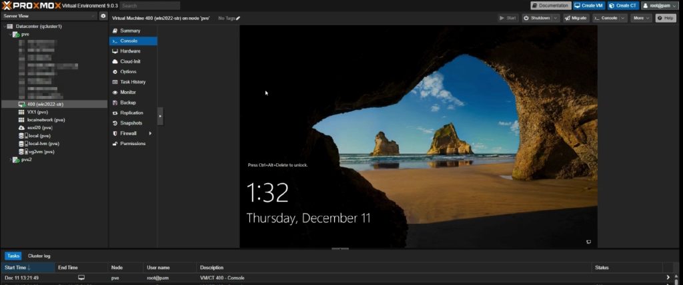Viewport: 683px width, 285px height.
Task: Open the Backup section
Action: 127,103
